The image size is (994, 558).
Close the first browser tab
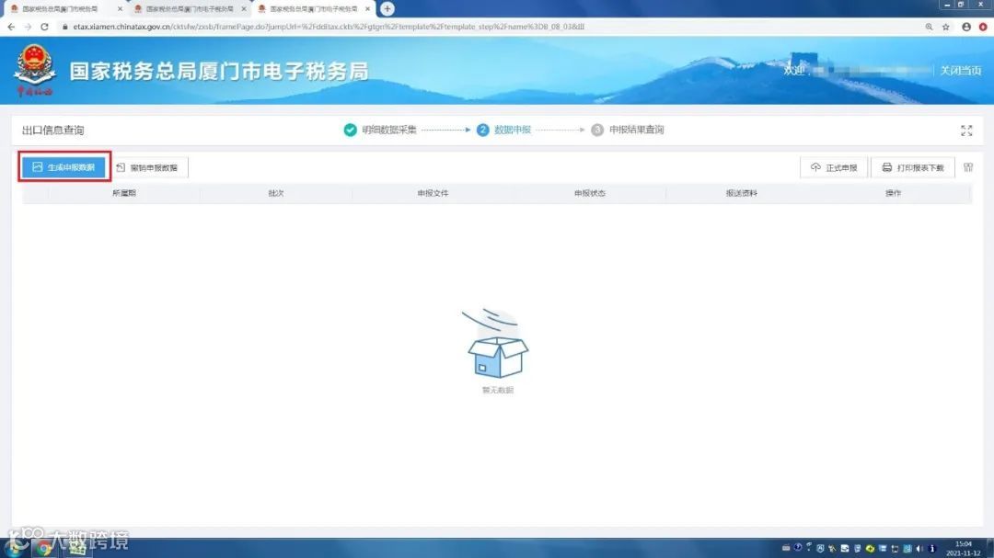tap(120, 9)
